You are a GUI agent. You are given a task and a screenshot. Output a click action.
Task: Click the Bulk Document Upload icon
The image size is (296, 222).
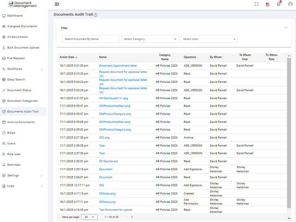(4, 48)
